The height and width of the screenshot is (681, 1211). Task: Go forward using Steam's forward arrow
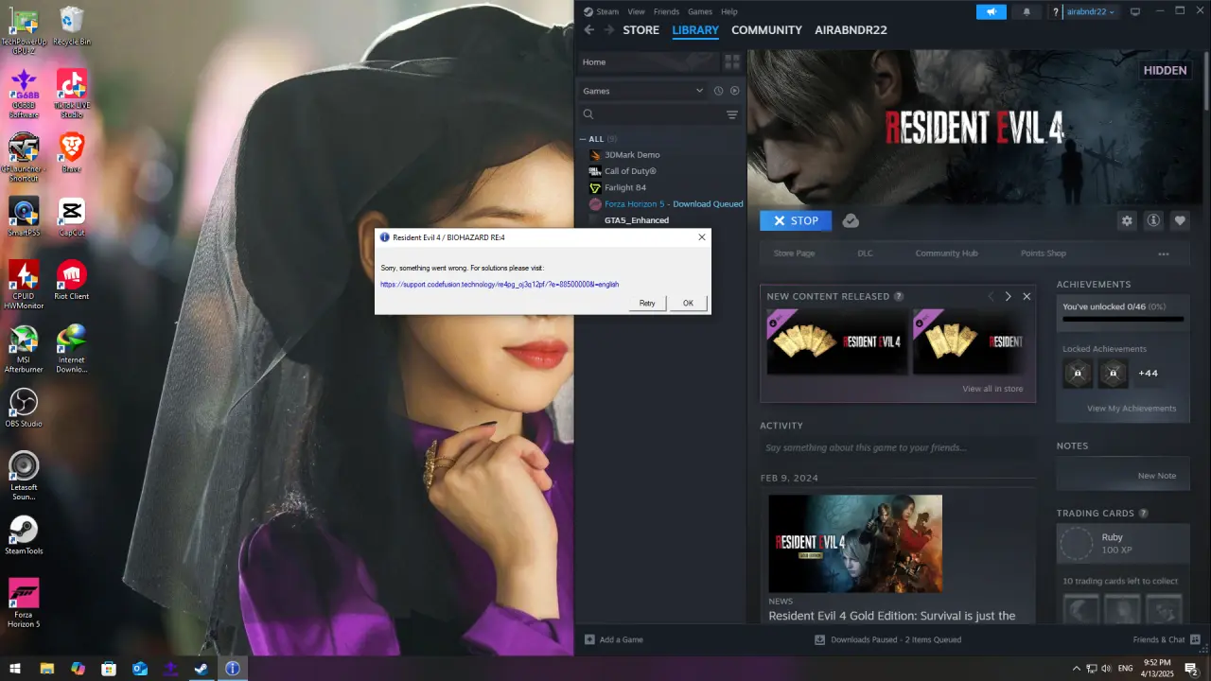[609, 30]
